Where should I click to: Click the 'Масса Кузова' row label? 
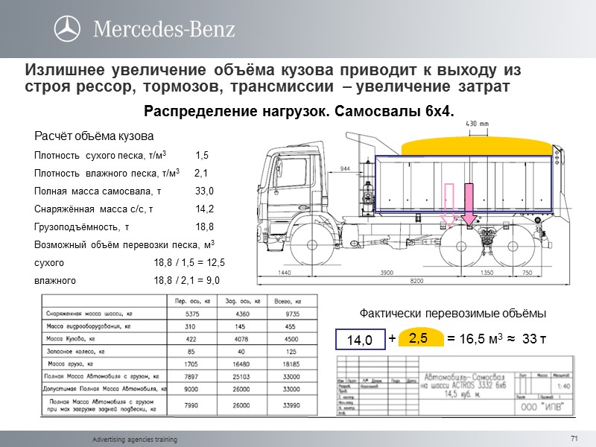[70, 339]
